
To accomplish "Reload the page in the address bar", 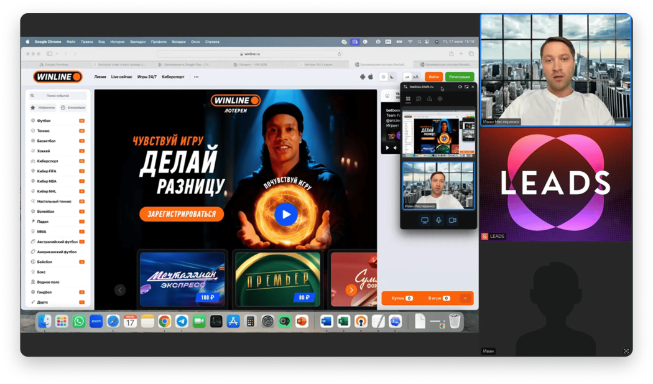I will 340,54.
